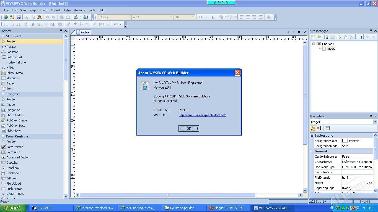
Task: Click the New Page icon in Site Manager
Action: pyautogui.click(x=313, y=37)
